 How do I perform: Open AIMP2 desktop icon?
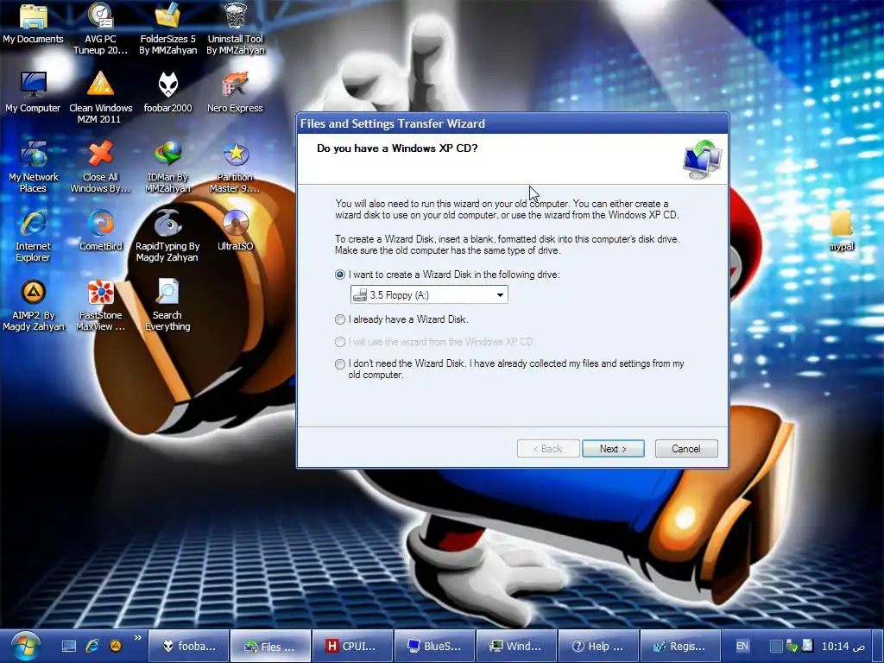tap(33, 305)
